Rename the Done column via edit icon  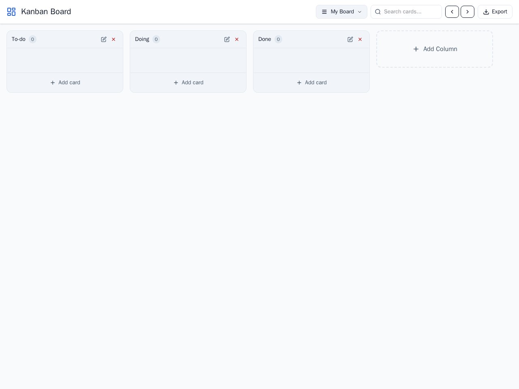(350, 39)
